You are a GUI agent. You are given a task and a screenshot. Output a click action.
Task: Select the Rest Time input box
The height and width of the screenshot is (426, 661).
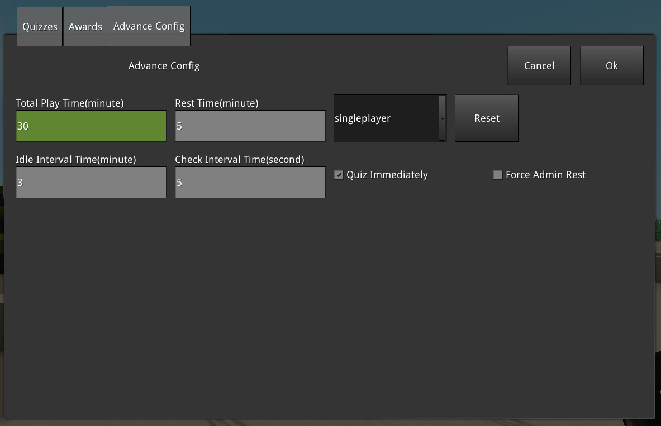click(250, 126)
